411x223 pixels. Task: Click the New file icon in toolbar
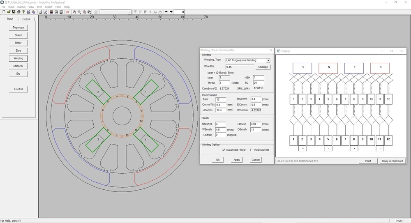[4, 12]
